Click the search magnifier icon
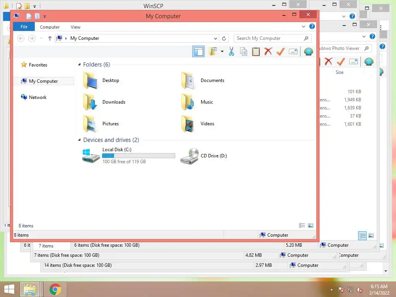Image resolution: width=396 pixels, height=297 pixels. (x=306, y=38)
